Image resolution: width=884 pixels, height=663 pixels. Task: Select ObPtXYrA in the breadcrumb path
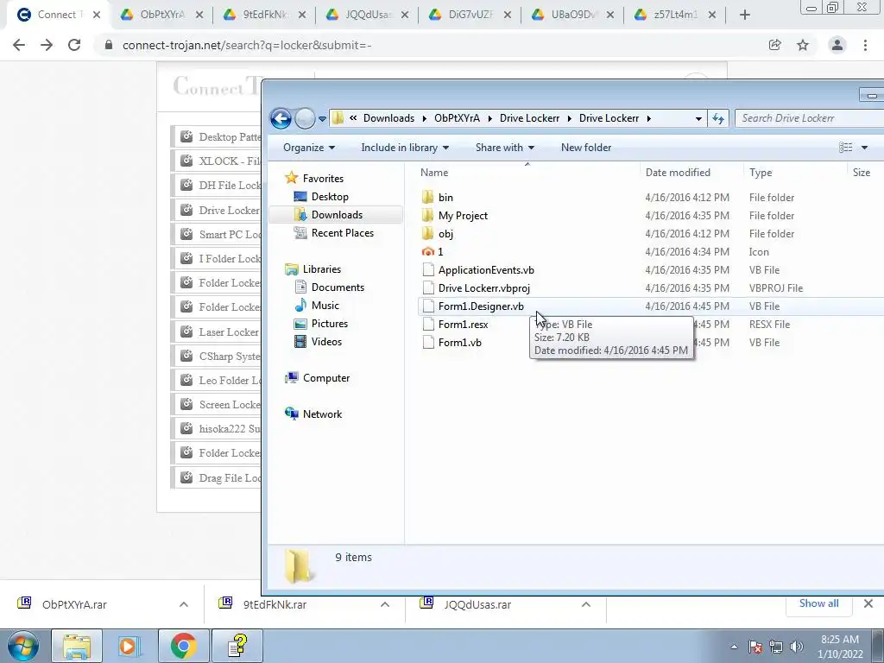click(x=457, y=118)
